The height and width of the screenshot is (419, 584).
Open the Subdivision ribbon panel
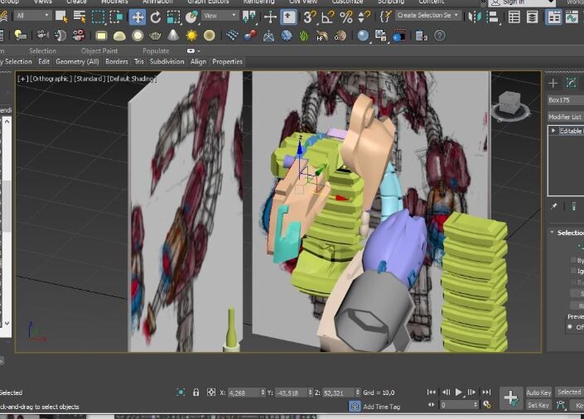click(167, 62)
